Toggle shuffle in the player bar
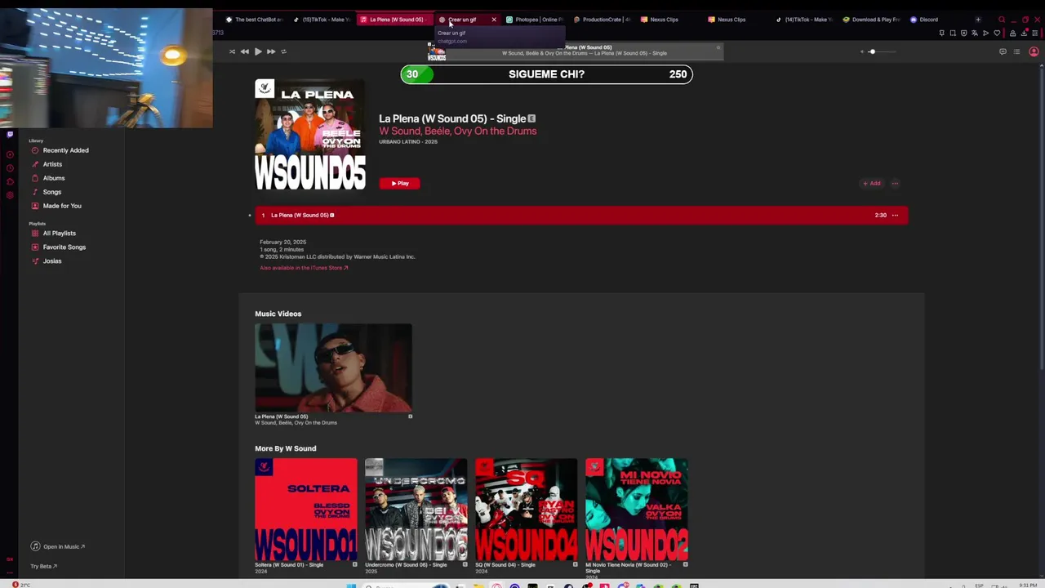1045x588 pixels. tap(232, 51)
